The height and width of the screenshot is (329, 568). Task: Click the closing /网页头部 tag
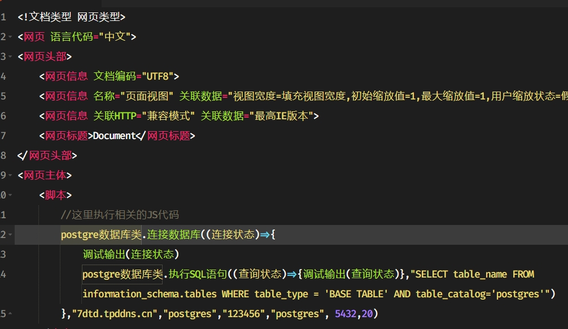[47, 155]
